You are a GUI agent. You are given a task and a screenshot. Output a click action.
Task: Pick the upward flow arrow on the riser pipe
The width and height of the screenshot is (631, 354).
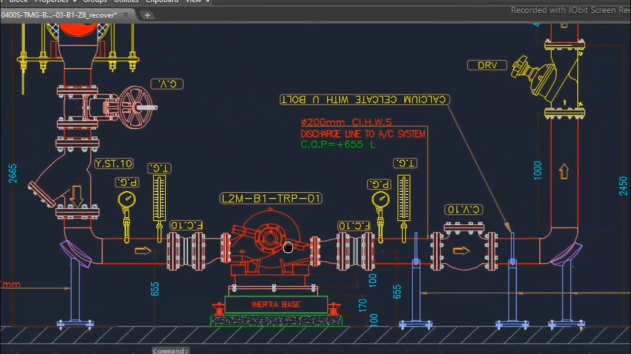click(x=564, y=172)
